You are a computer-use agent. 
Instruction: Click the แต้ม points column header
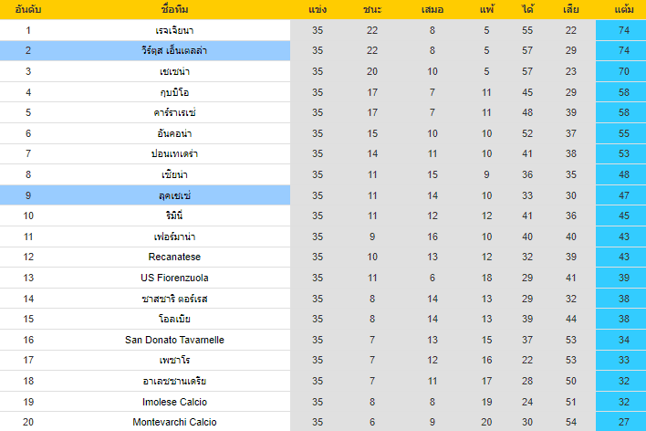click(x=625, y=10)
